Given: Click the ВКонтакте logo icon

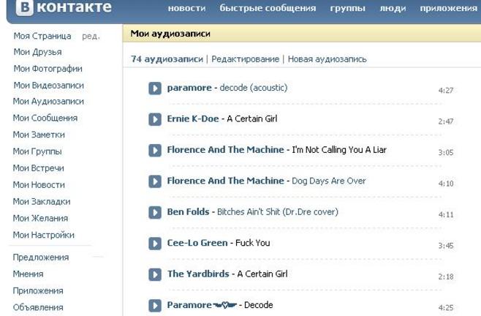Looking at the screenshot, I should point(25,7).
